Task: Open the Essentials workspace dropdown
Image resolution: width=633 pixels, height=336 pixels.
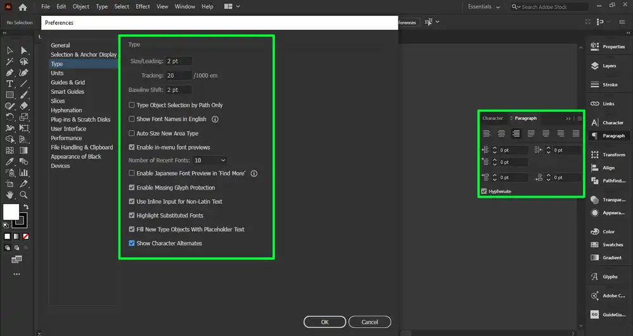Action: 484,7
